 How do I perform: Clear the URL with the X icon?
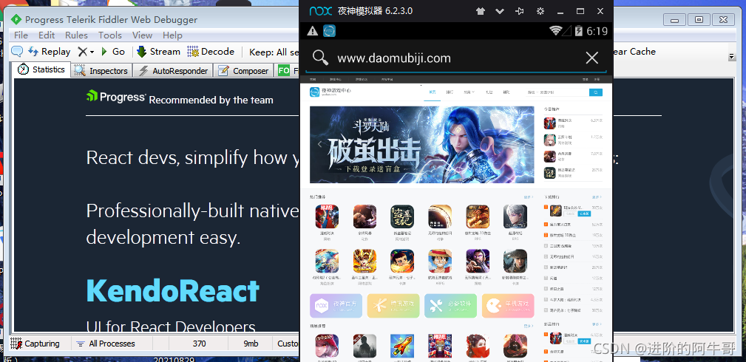pos(592,58)
